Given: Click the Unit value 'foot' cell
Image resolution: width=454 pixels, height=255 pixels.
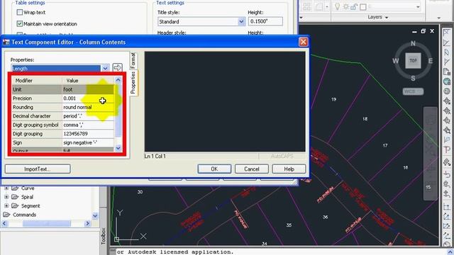Looking at the screenshot, I should [x=88, y=89].
